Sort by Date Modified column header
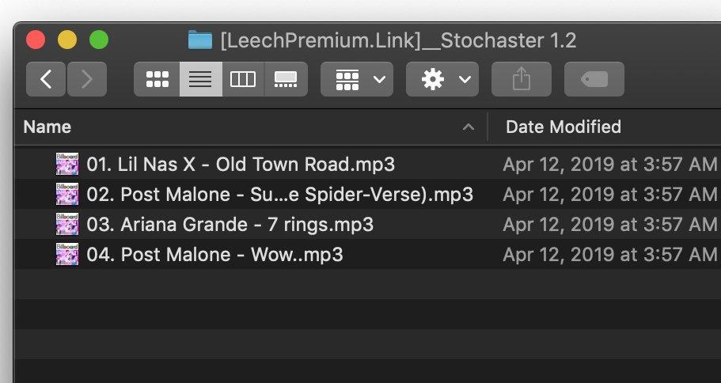Screen dimensions: 721x383 pyautogui.click(x=564, y=127)
